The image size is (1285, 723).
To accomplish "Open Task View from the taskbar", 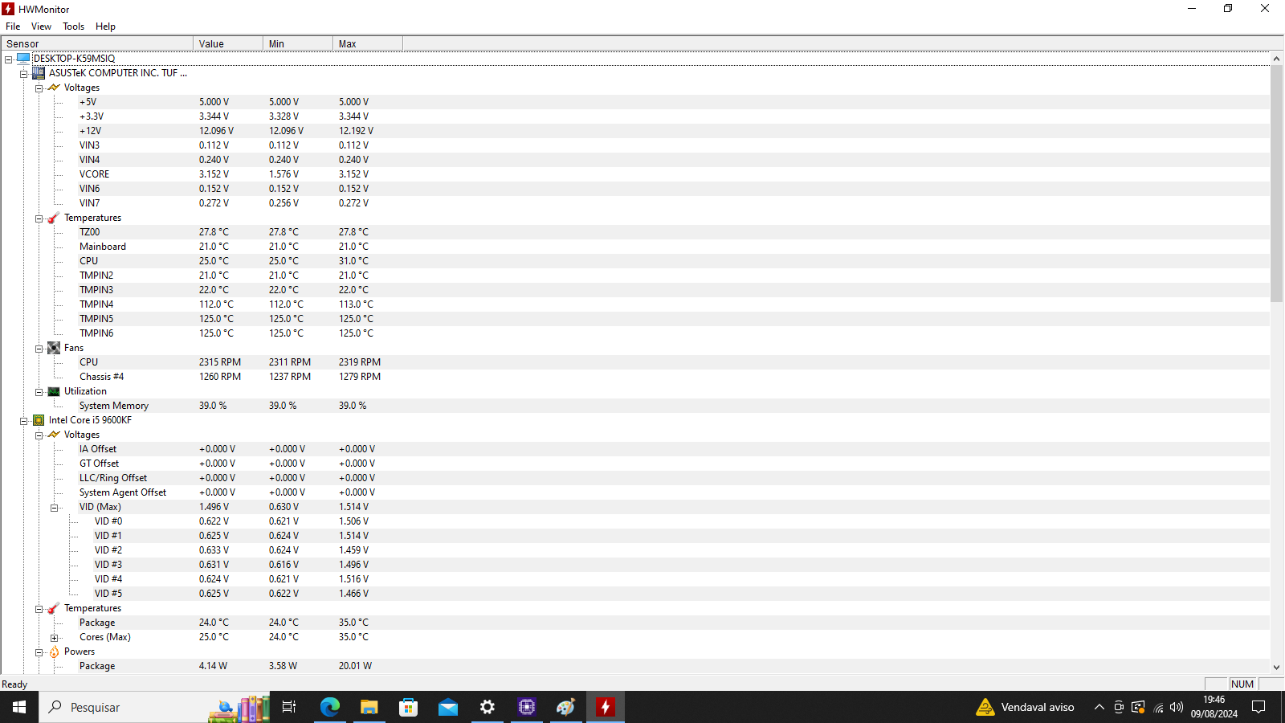I will pos(289,707).
